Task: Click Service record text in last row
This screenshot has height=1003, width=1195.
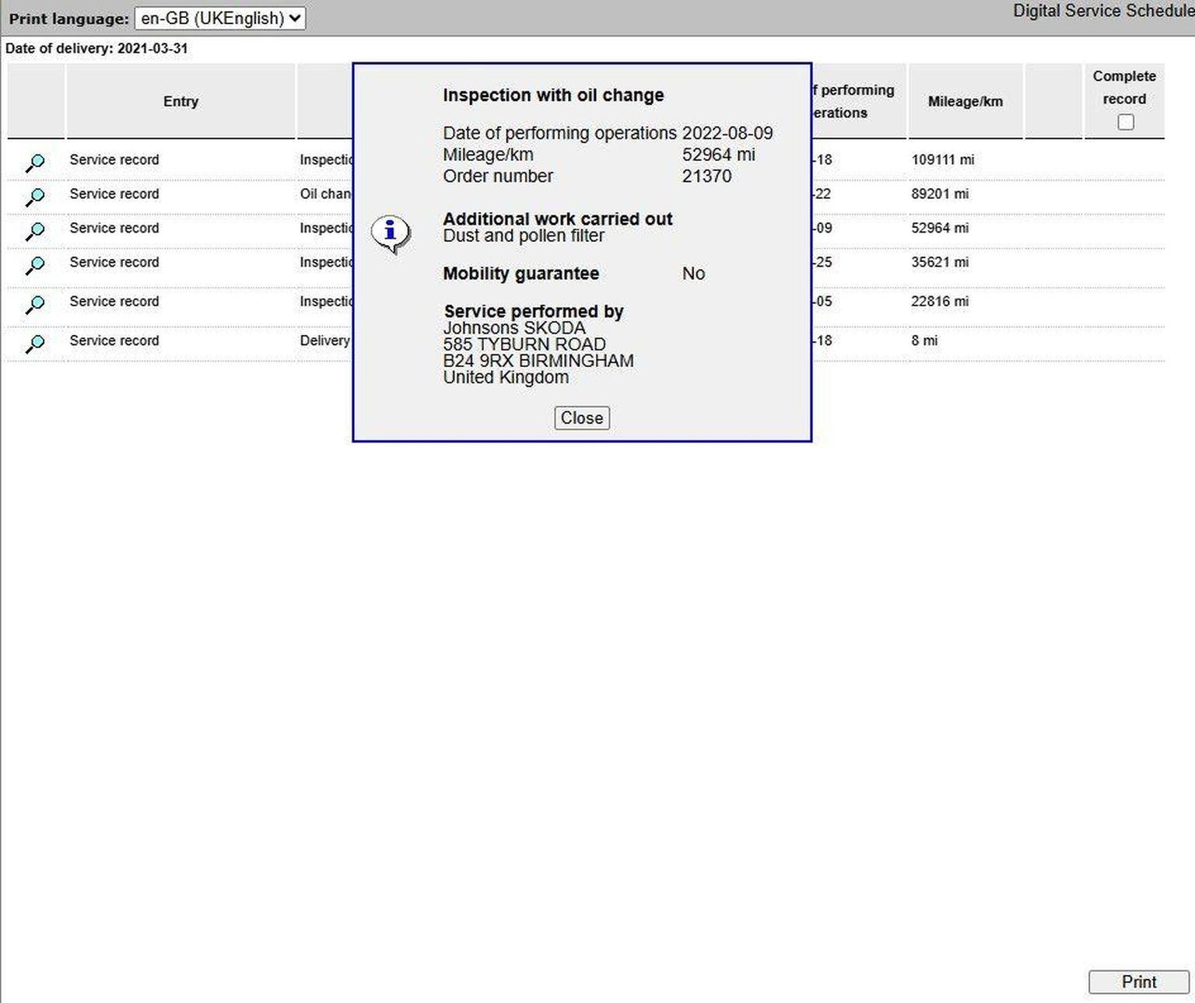Action: coord(114,341)
